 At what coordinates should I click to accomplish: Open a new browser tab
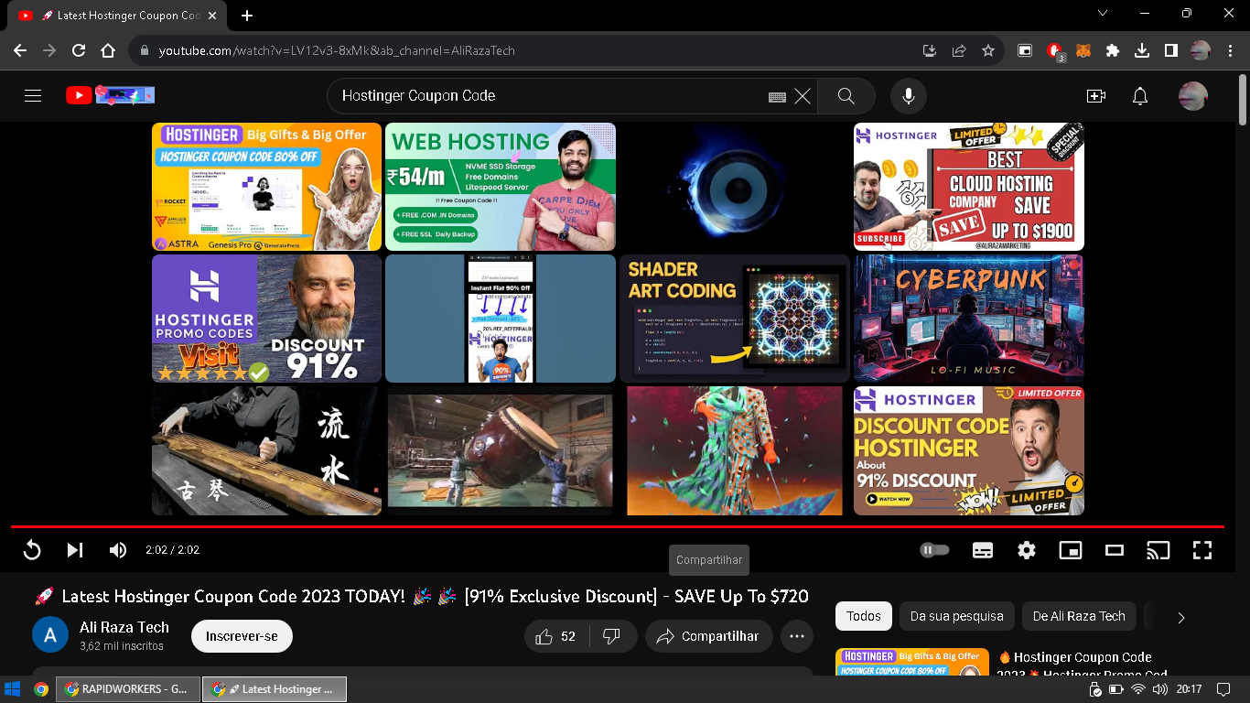pos(247,16)
